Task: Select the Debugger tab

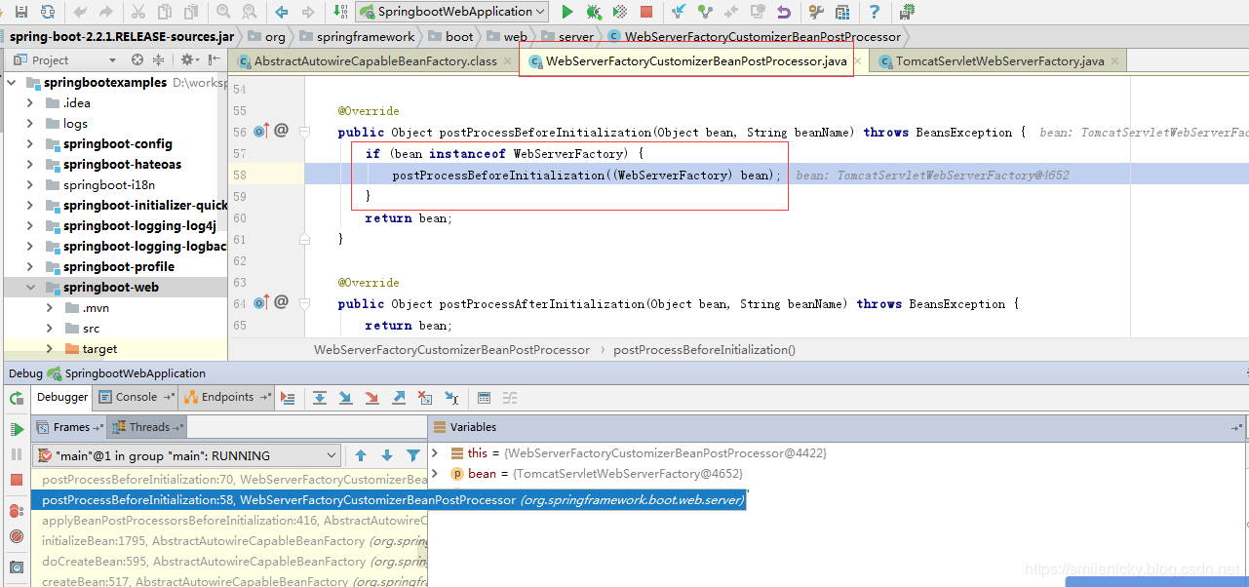Action: pos(62,398)
